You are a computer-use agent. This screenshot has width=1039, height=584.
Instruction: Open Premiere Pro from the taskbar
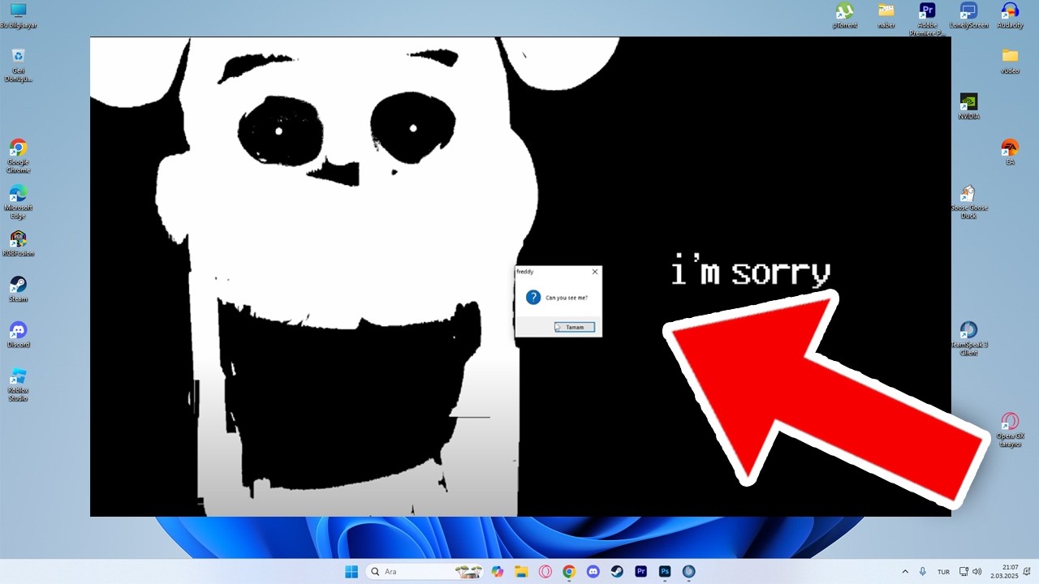click(x=641, y=572)
